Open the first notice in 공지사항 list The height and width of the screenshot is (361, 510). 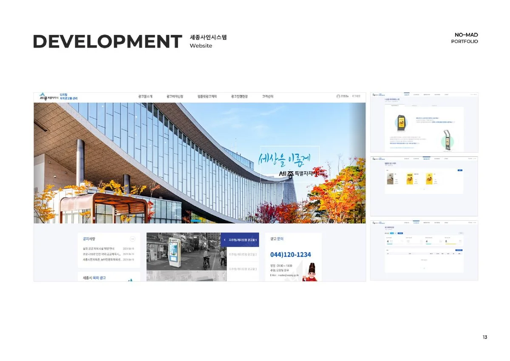pyautogui.click(x=102, y=249)
